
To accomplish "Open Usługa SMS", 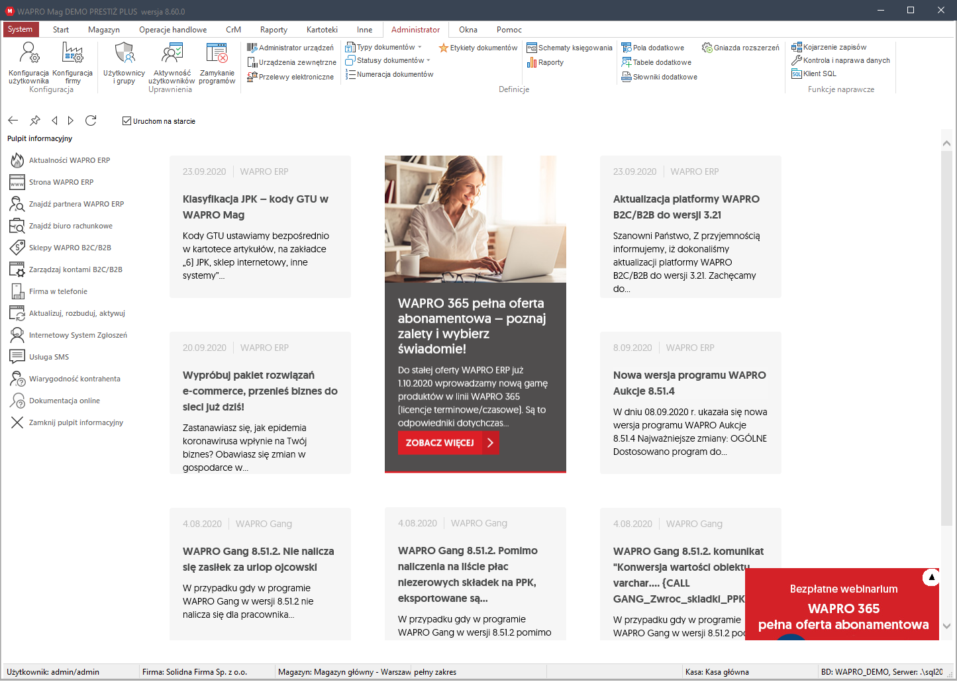I will tap(40, 357).
